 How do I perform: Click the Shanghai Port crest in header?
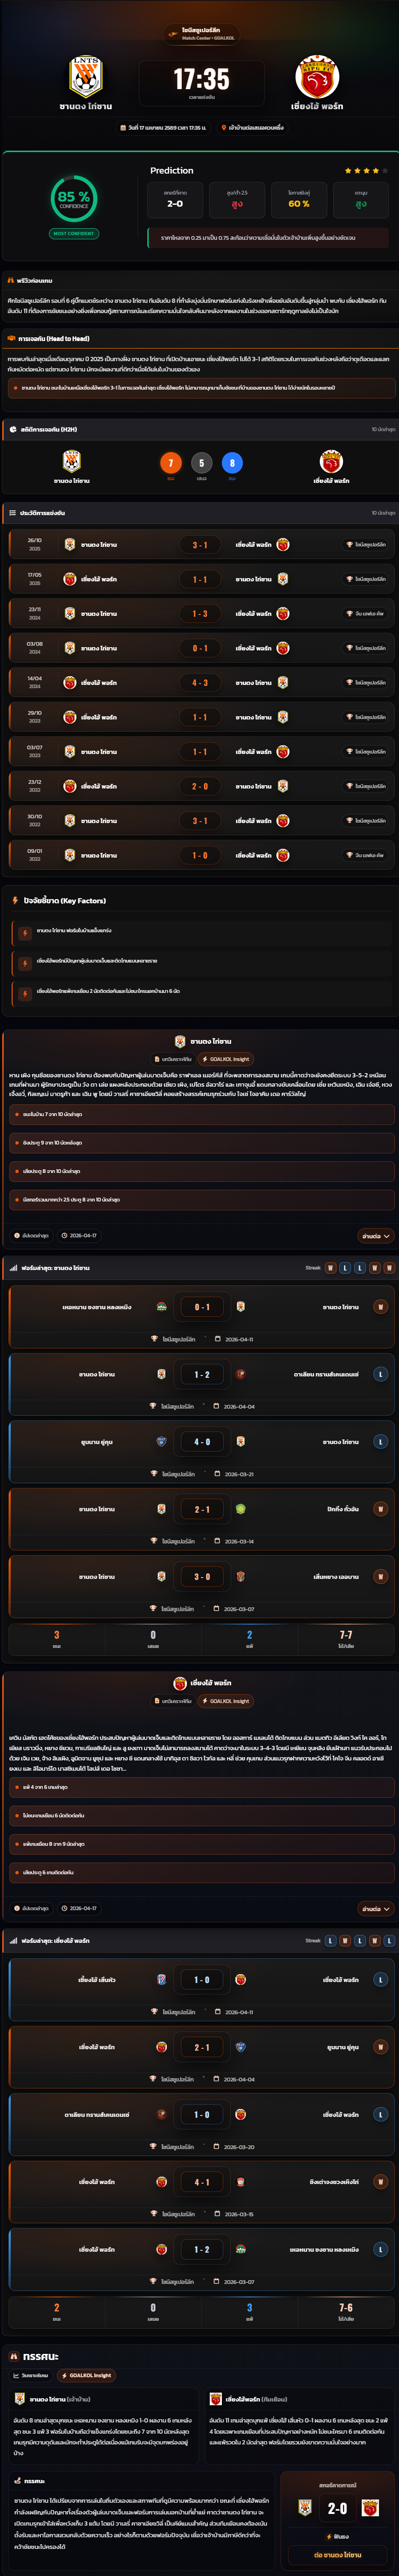coord(317,77)
